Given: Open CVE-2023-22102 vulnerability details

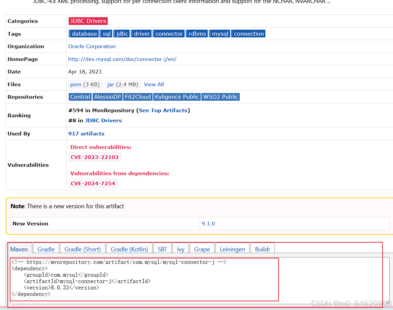Looking at the screenshot, I should [95, 157].
